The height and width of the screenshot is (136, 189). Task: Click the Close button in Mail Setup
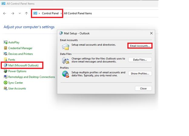(x=143, y=89)
